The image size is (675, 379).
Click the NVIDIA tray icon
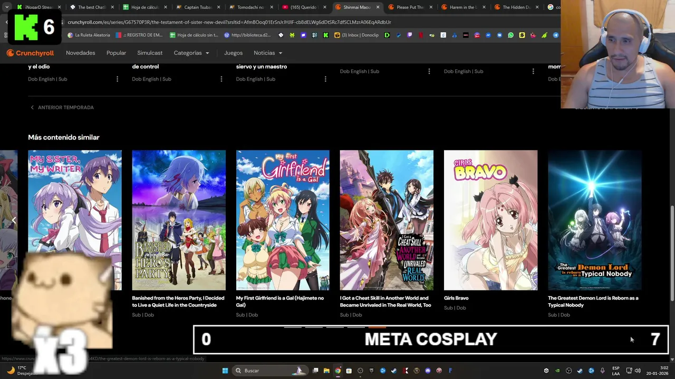pos(557,371)
